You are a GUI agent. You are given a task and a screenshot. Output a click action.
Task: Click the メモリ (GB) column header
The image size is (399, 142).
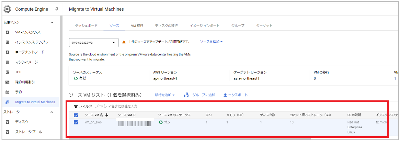235,115
